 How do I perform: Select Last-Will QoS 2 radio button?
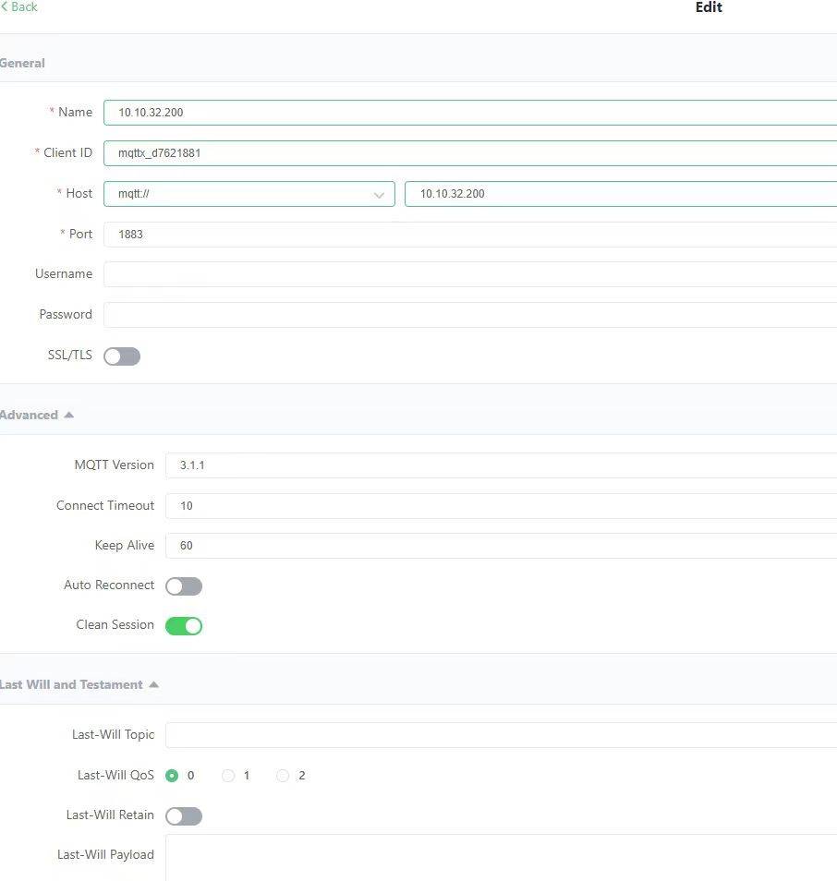pos(283,776)
